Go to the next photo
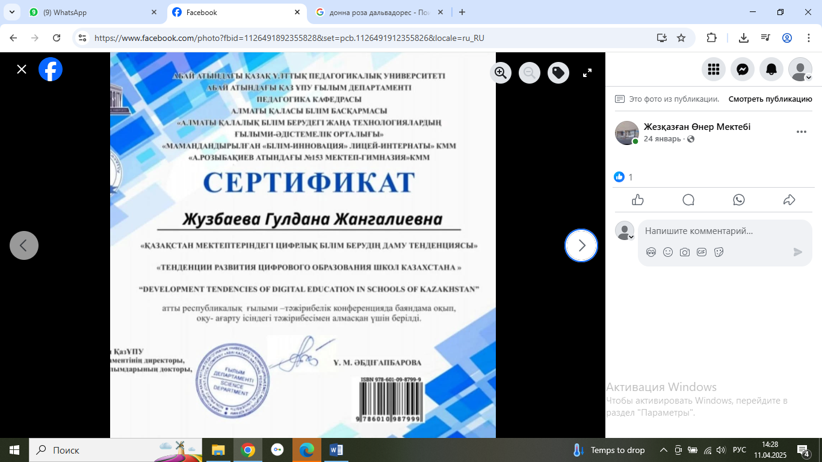 point(581,245)
